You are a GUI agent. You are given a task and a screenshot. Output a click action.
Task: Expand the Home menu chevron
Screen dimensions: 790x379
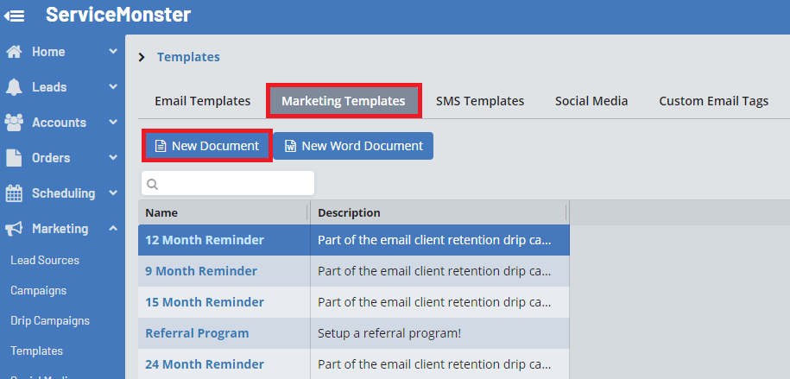click(x=113, y=52)
